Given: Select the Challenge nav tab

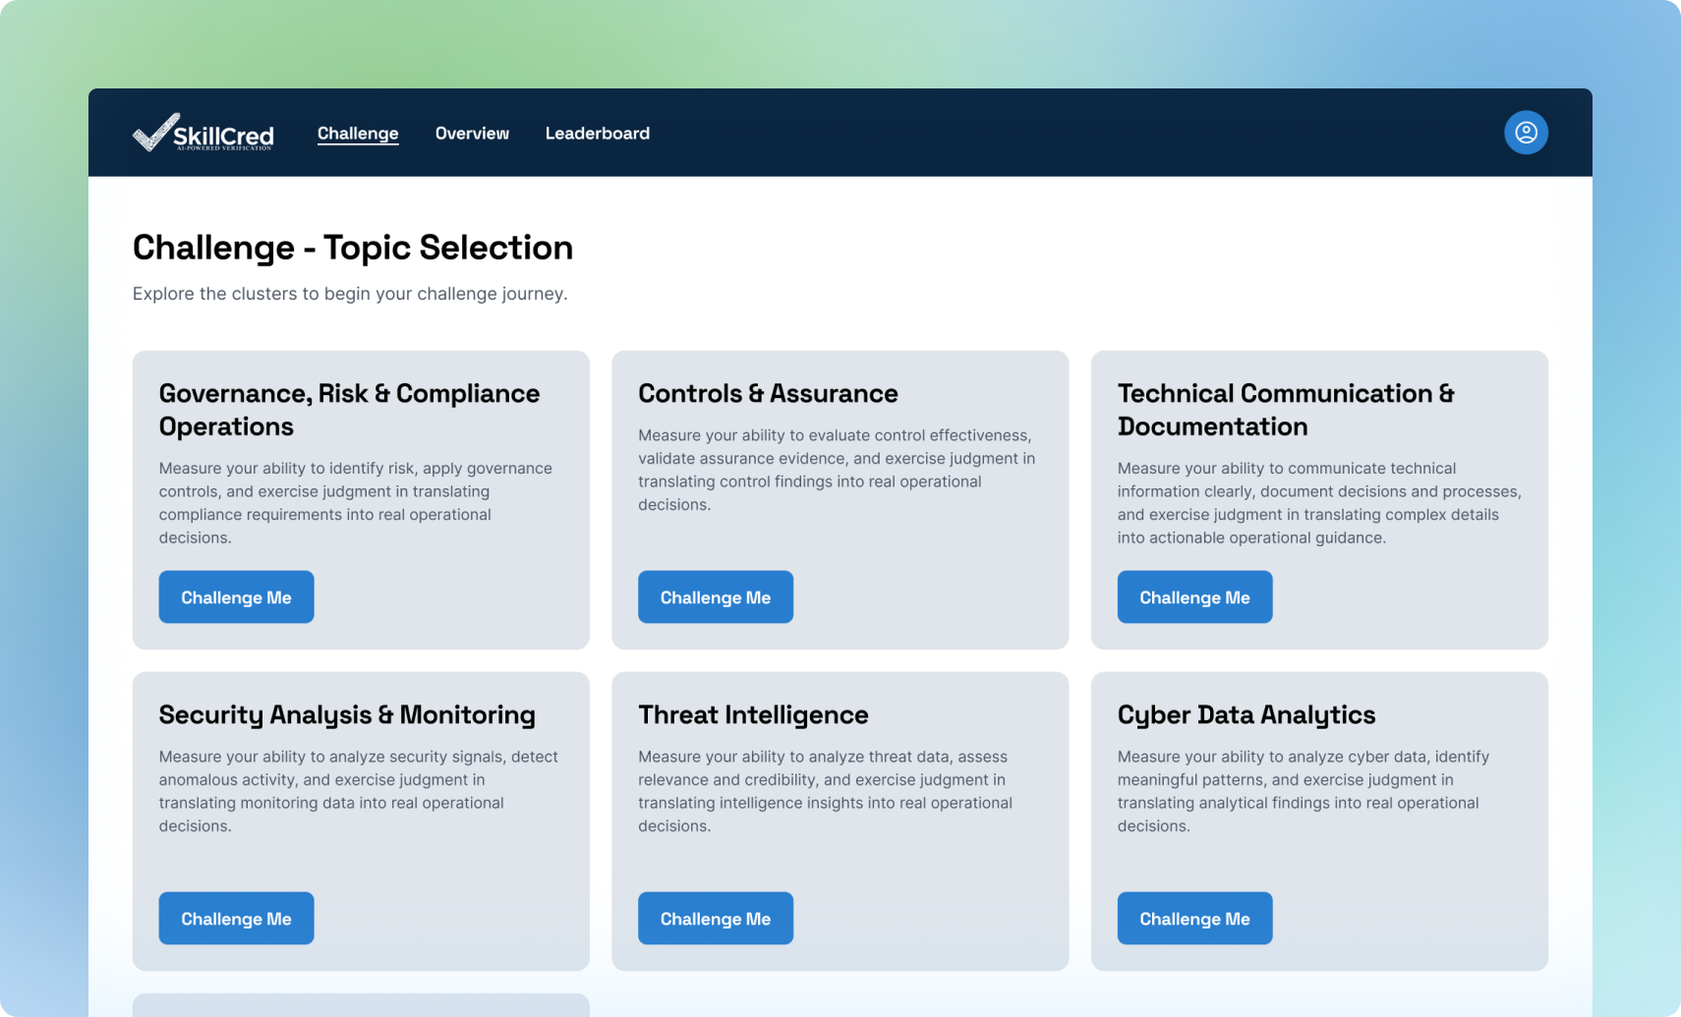Looking at the screenshot, I should (358, 134).
